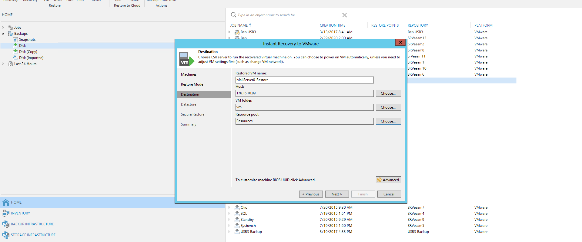Viewport: 582px width, 242px height.
Task: Click the Ben USB3 job icon
Action: point(237,32)
